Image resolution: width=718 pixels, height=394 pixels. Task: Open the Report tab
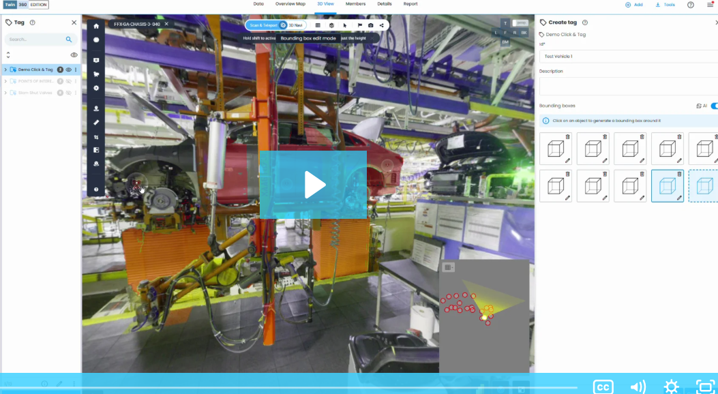410,3
